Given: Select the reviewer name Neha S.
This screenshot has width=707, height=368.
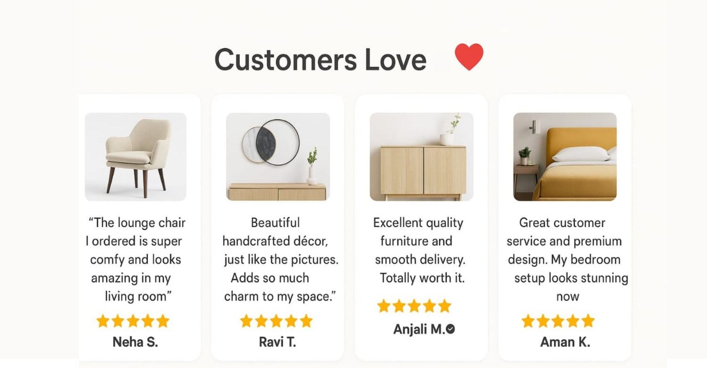Looking at the screenshot, I should pyautogui.click(x=135, y=342).
